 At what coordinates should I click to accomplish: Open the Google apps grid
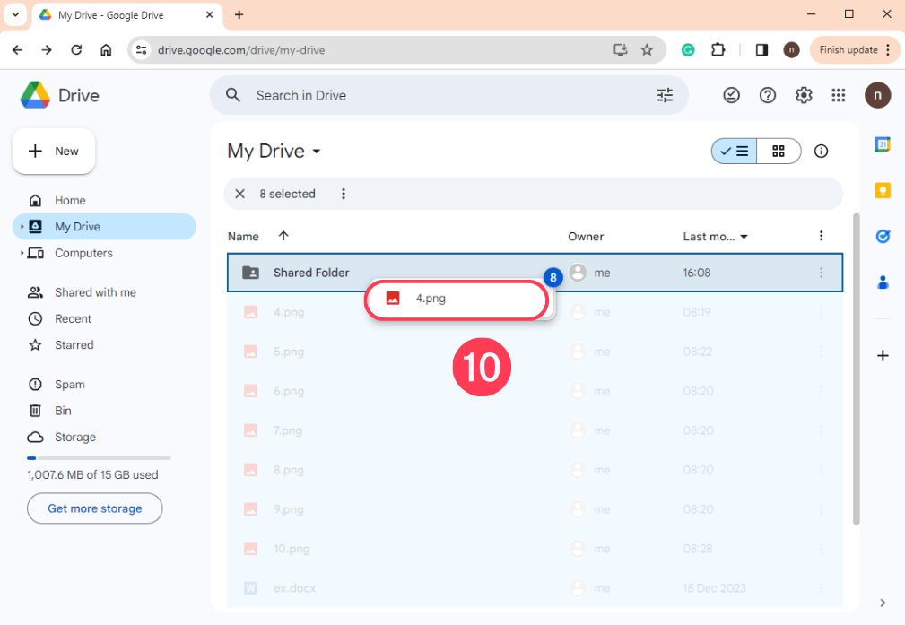839,94
